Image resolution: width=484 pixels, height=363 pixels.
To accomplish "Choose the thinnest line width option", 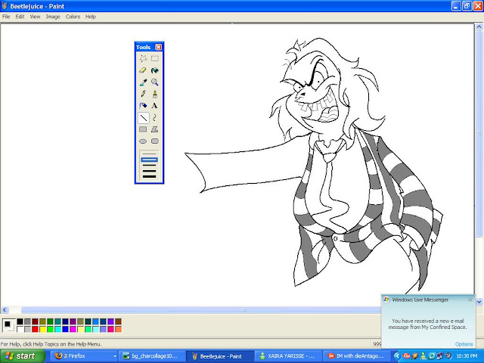I will coord(149,154).
